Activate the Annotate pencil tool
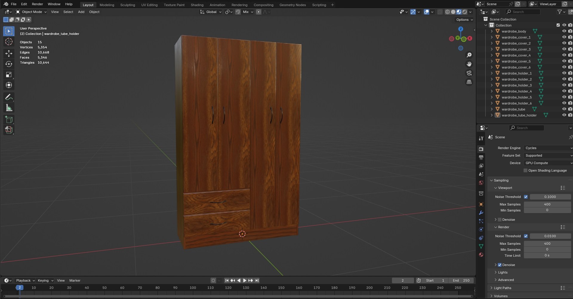Screen dimensions: 573x299 [9, 97]
